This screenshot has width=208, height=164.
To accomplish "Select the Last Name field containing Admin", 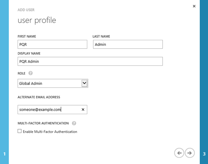I will pos(128,44).
